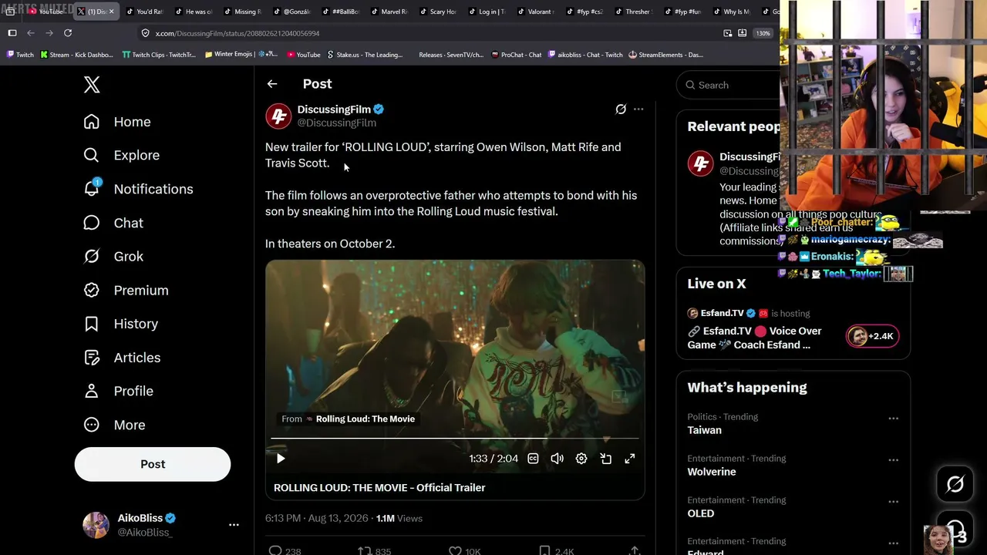This screenshot has height=555, width=987.
Task: Open more options for the Wolverine trend
Action: [893, 460]
